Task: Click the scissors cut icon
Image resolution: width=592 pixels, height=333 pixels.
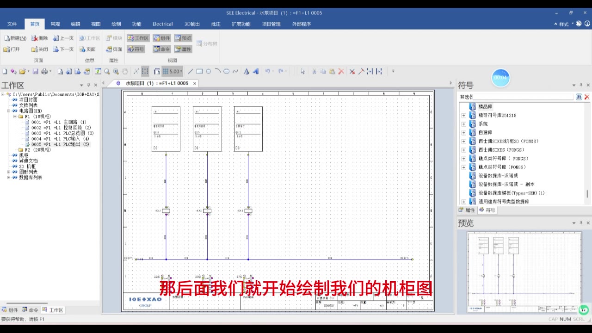Action: pyautogui.click(x=314, y=71)
